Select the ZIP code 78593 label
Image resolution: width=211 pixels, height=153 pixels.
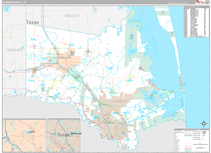(x=33, y=40)
